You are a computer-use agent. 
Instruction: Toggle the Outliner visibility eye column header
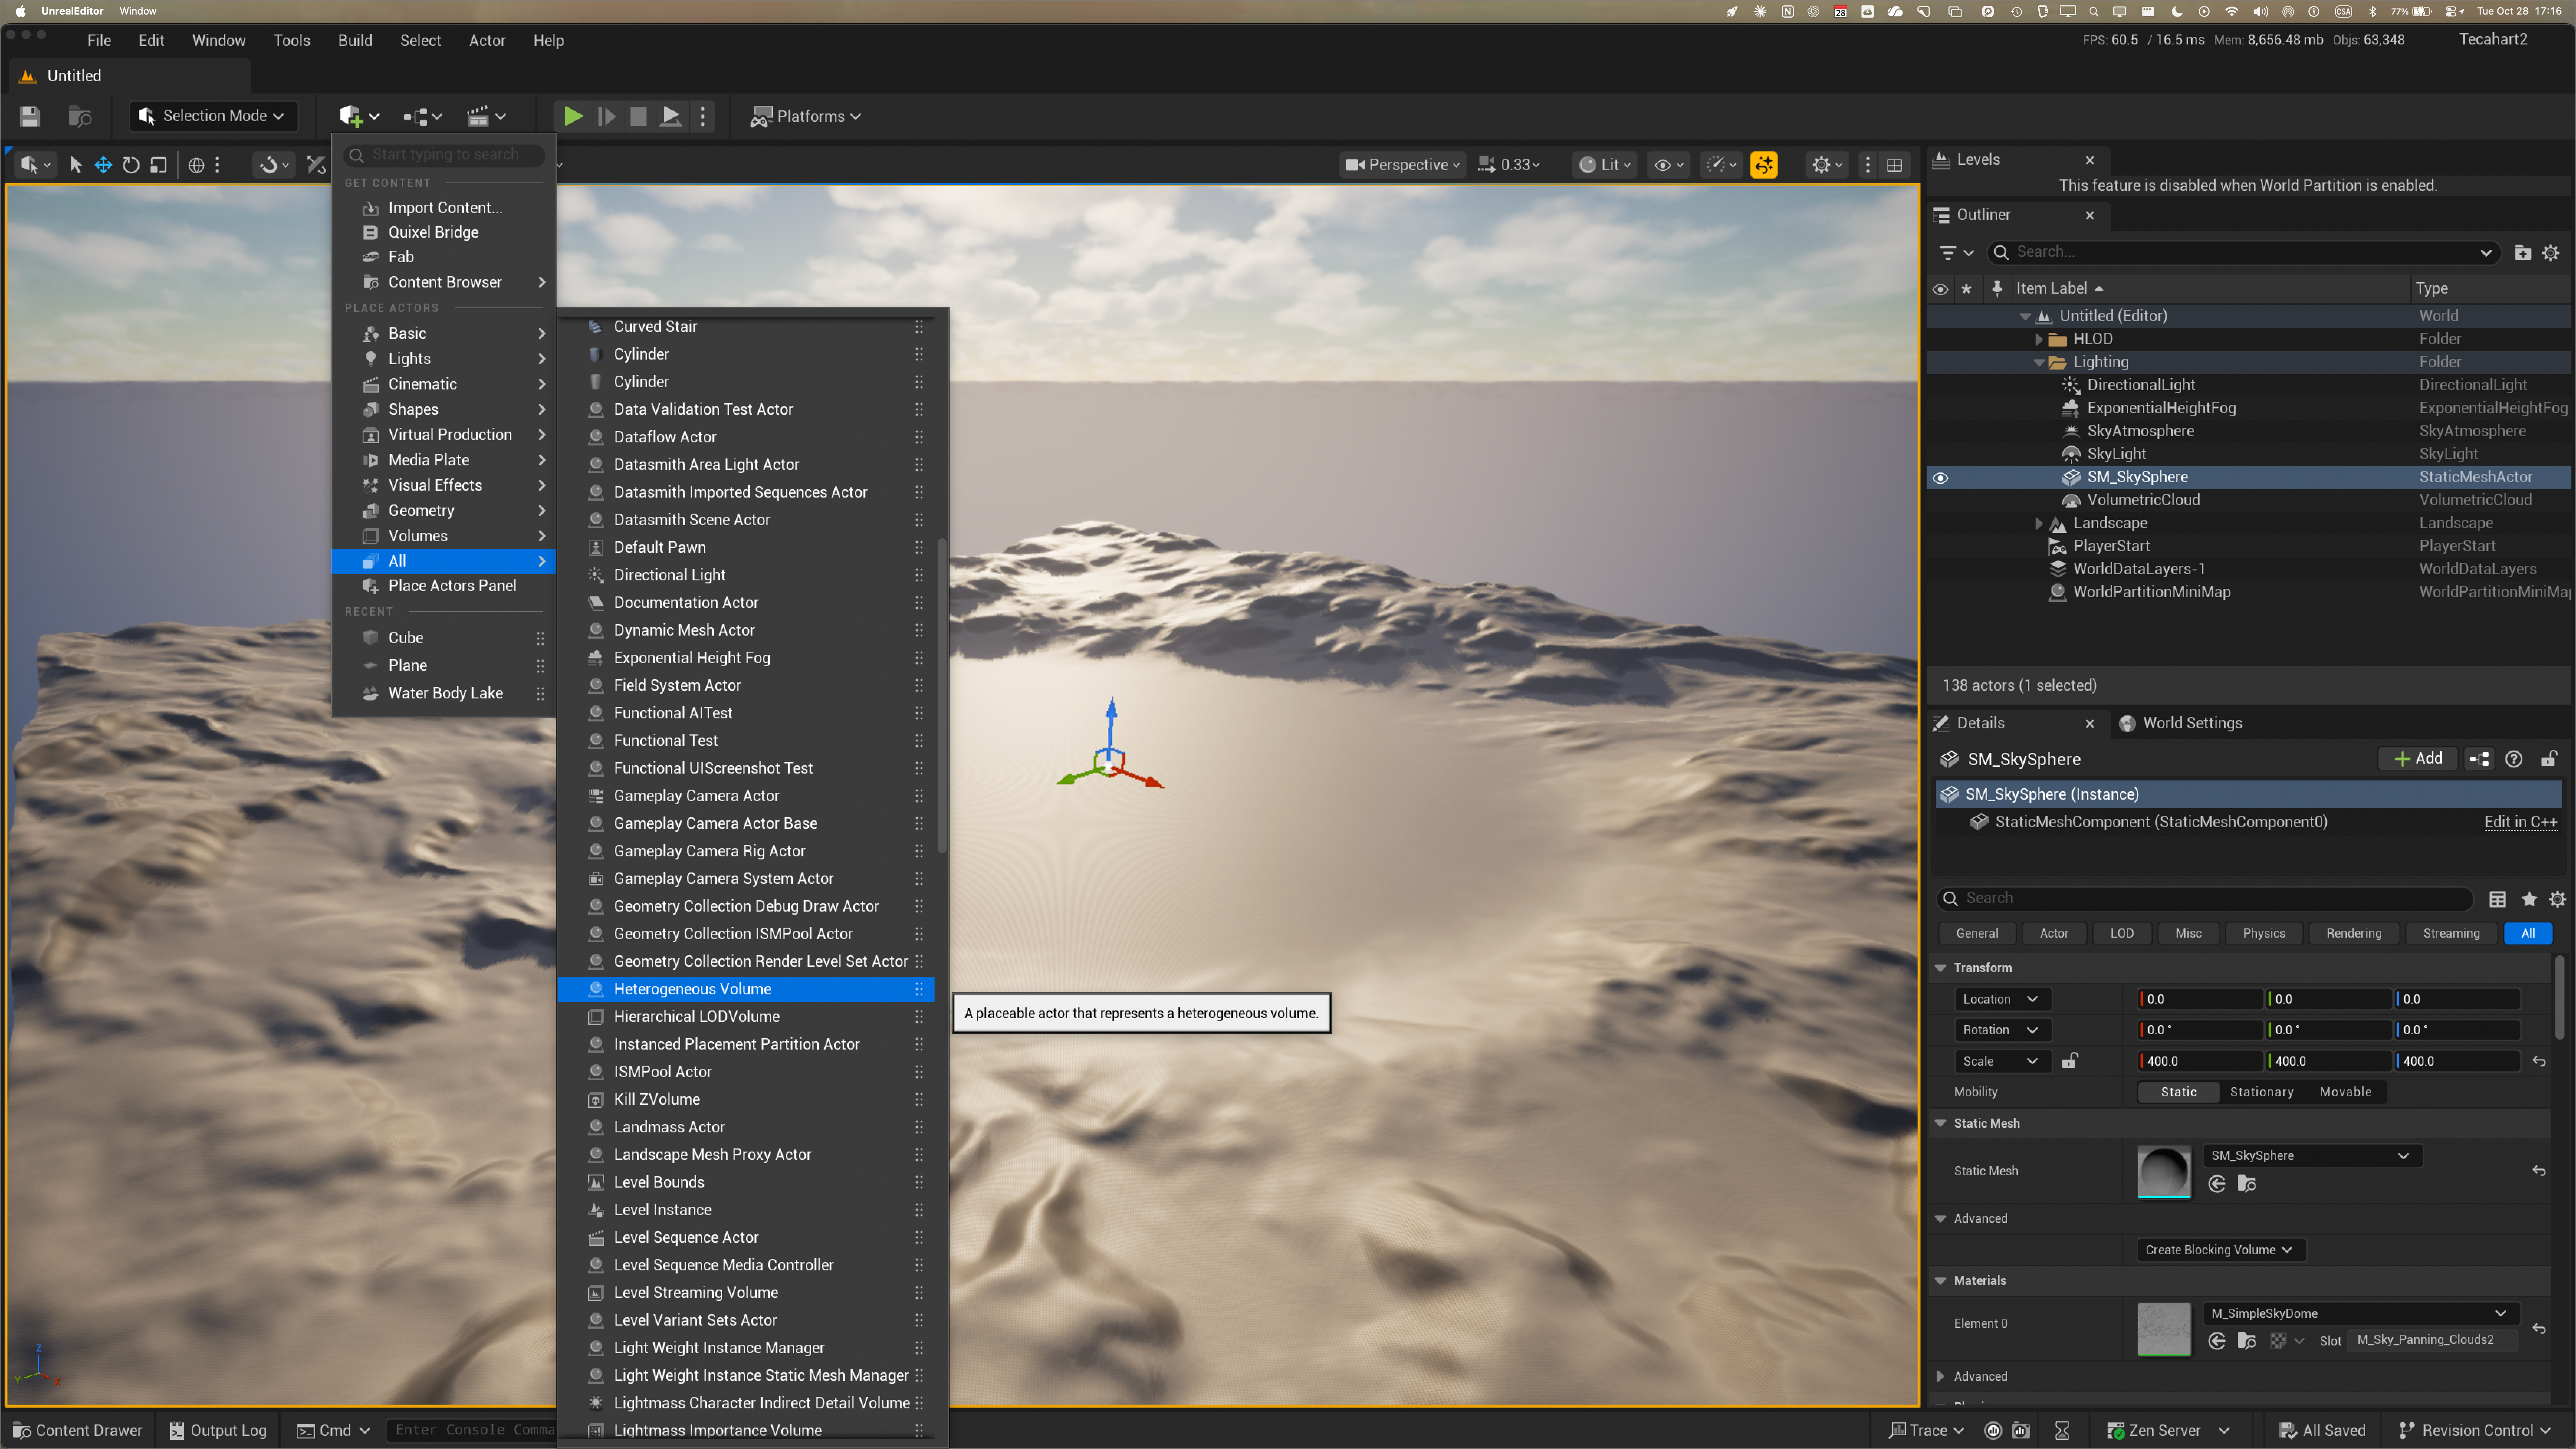coord(1940,289)
